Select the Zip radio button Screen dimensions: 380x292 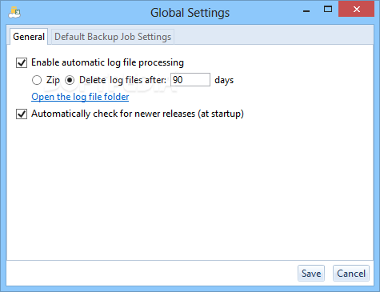coord(37,80)
